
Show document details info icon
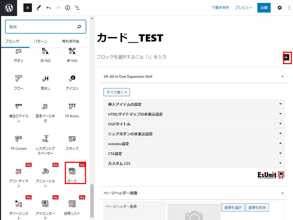[67, 8]
